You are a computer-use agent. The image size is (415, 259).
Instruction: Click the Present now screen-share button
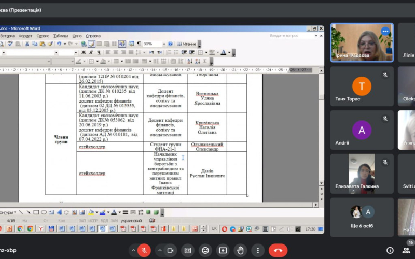[223, 250]
